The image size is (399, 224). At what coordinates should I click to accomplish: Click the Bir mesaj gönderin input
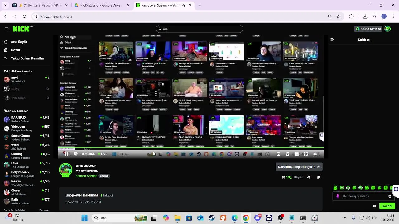[x=363, y=196]
